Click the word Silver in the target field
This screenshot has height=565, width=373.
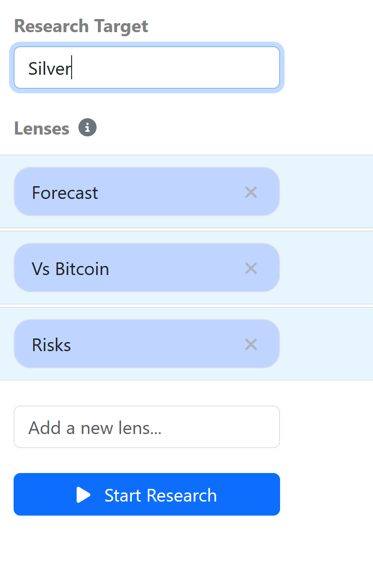pos(49,68)
